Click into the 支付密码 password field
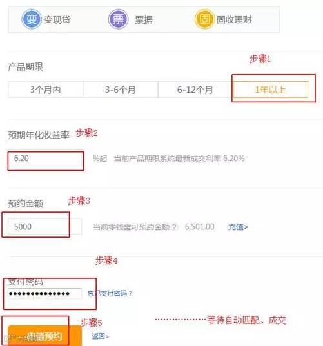 pos(45,293)
